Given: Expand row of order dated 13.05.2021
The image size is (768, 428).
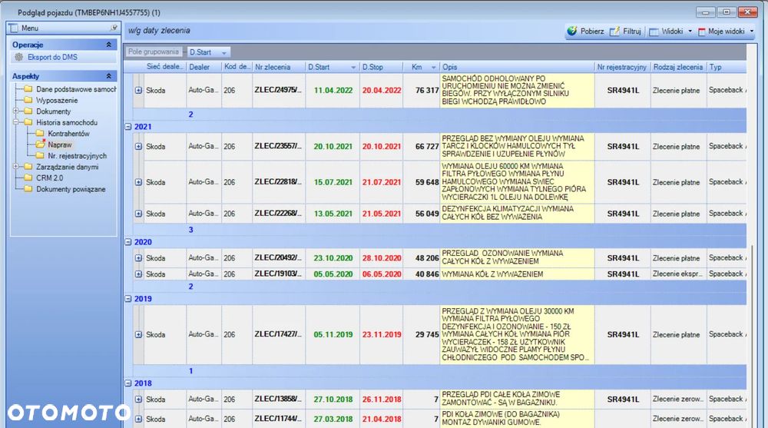Looking at the screenshot, I should click(138, 214).
